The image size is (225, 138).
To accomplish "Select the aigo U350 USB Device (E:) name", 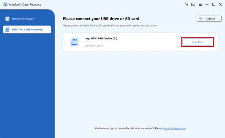I will pos(101,39).
